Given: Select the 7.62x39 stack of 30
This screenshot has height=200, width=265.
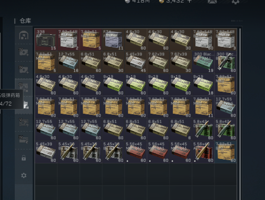Looking at the screenshot, I should click(x=181, y=62).
